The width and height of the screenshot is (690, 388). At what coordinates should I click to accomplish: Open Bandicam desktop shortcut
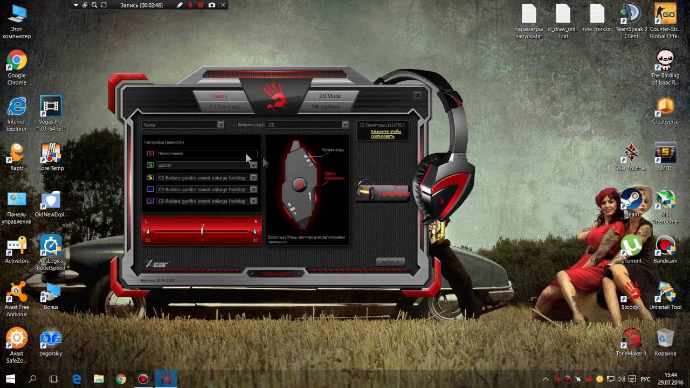pyautogui.click(x=665, y=250)
